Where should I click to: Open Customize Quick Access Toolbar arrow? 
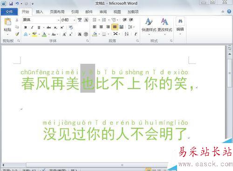click(x=33, y=4)
